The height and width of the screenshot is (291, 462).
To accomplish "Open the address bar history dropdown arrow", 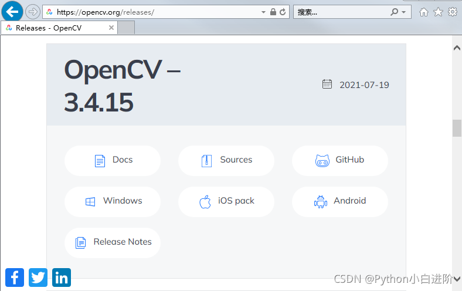I will tap(263, 12).
